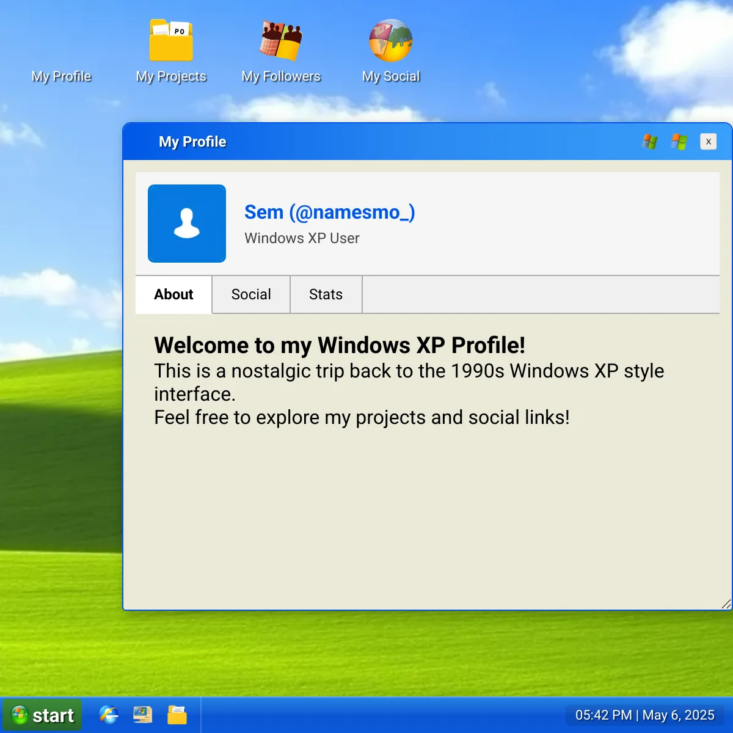This screenshot has width=733, height=733.
Task: Click the My Computer icon in the taskbar
Action: coord(143,715)
